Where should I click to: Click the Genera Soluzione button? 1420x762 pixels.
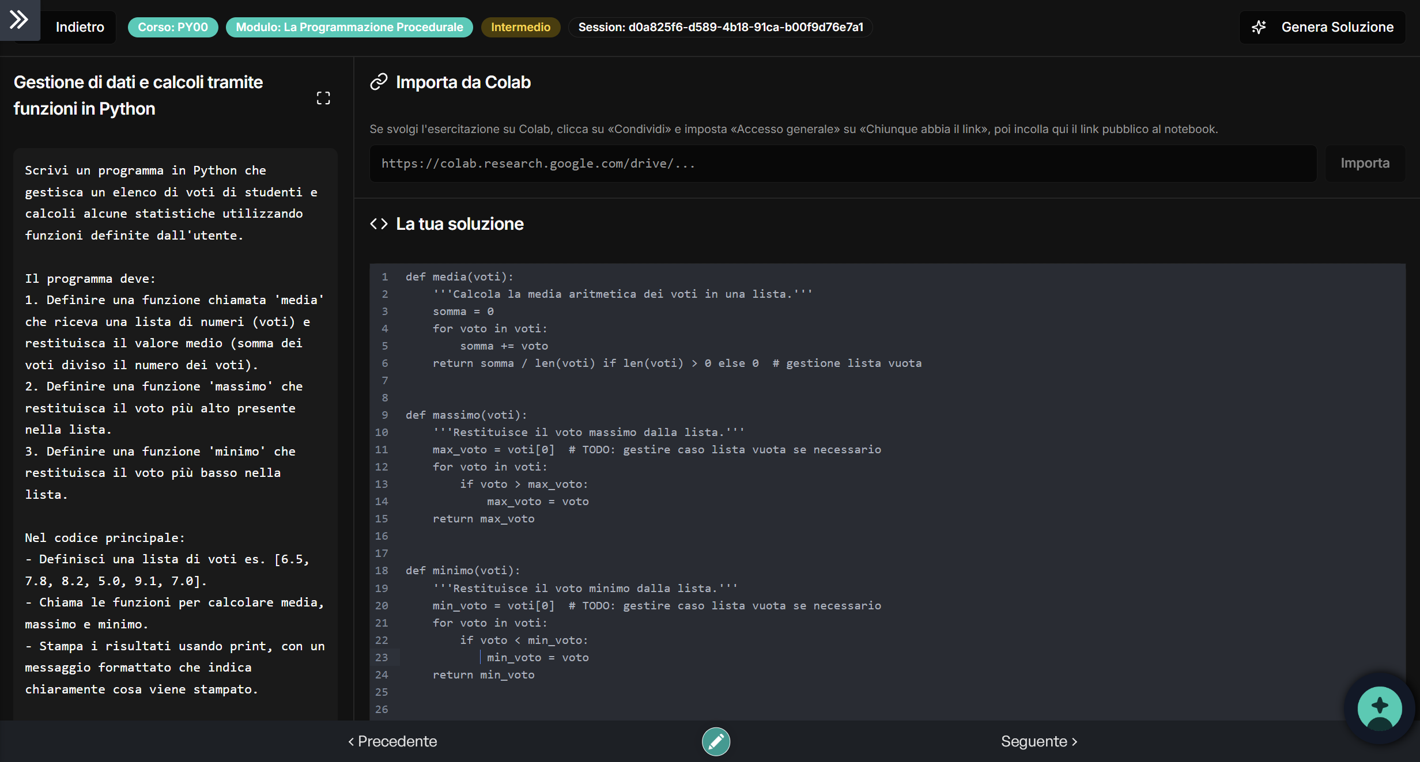coord(1323,27)
